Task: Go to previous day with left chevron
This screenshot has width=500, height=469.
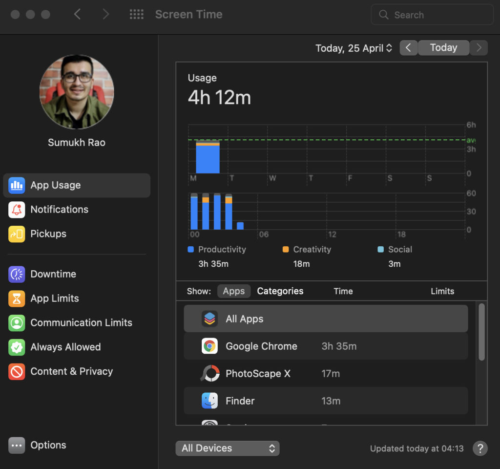Action: (x=409, y=48)
